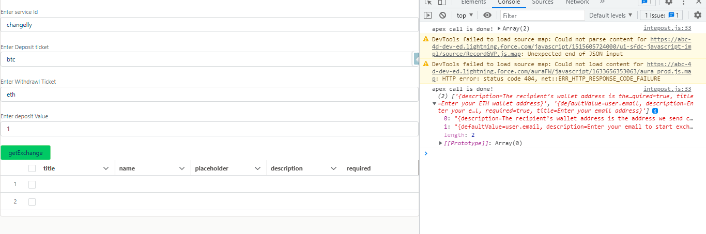706x234 pixels.
Task: Switch to the Sources tab
Action: [x=543, y=3]
